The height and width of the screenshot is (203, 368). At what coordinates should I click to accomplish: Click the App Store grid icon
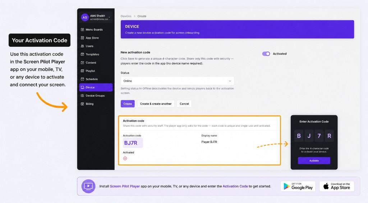click(82, 38)
